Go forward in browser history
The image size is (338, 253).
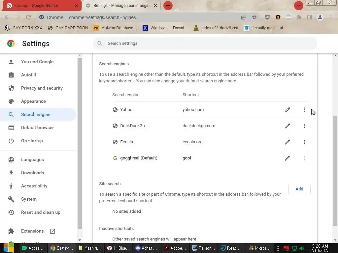click(x=18, y=17)
